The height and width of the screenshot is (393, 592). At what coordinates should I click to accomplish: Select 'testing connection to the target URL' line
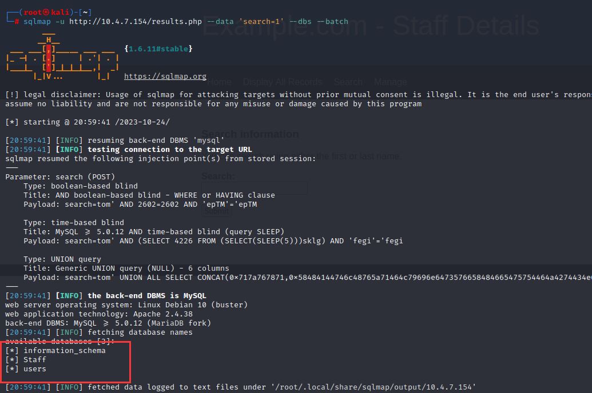[x=129, y=149]
